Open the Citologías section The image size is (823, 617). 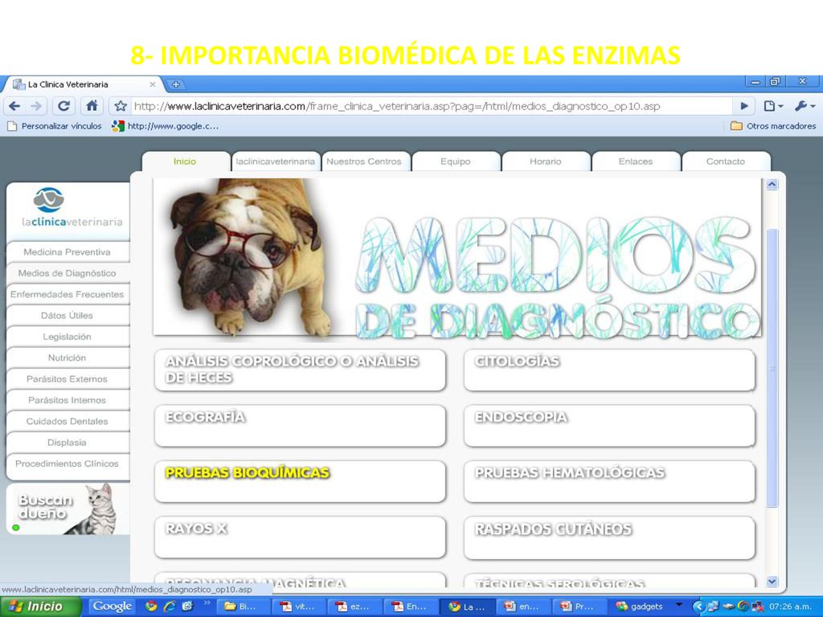pos(609,370)
